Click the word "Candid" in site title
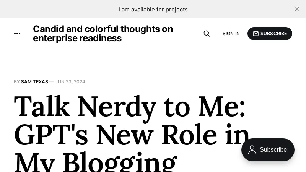Viewport: 306px width, 172px height. [x=48, y=29]
